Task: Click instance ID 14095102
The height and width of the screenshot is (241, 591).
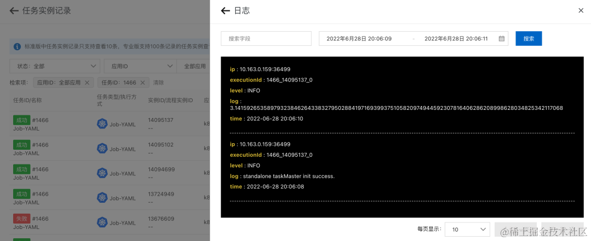Action: (161, 145)
